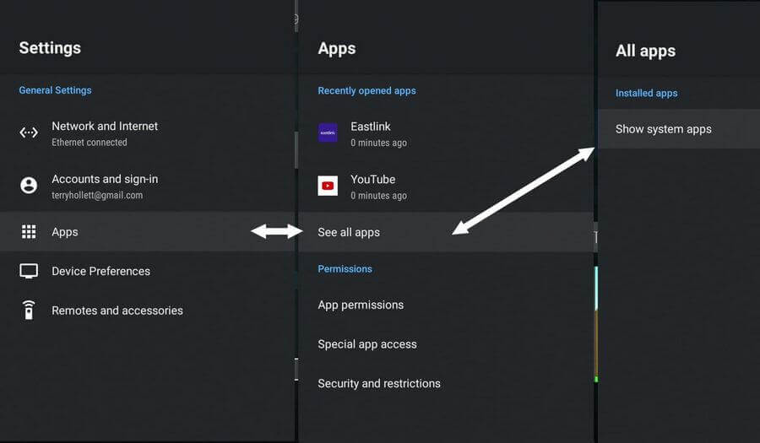This screenshot has height=443, width=760.
Task: Click the Recently opened apps heading
Action: click(366, 90)
